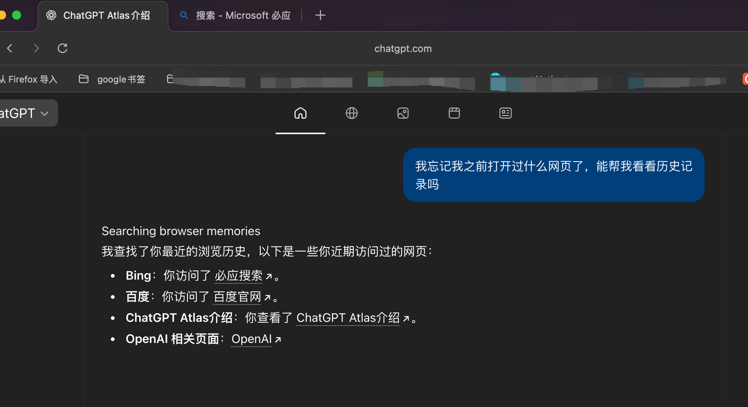
Task: Open the home tab icon
Action: (300, 113)
